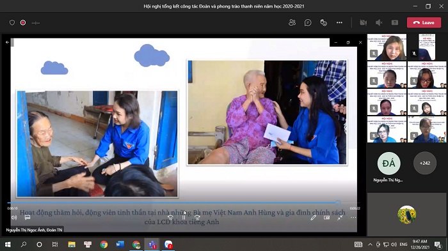
Task: Exit full screen in the video player
Action: click(340, 218)
